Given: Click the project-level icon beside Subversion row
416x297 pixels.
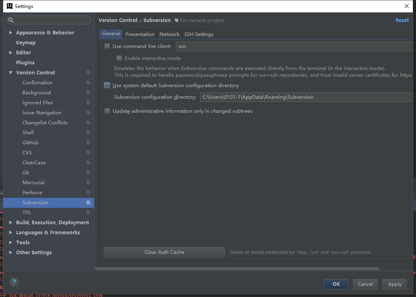Looking at the screenshot, I should 88,203.
